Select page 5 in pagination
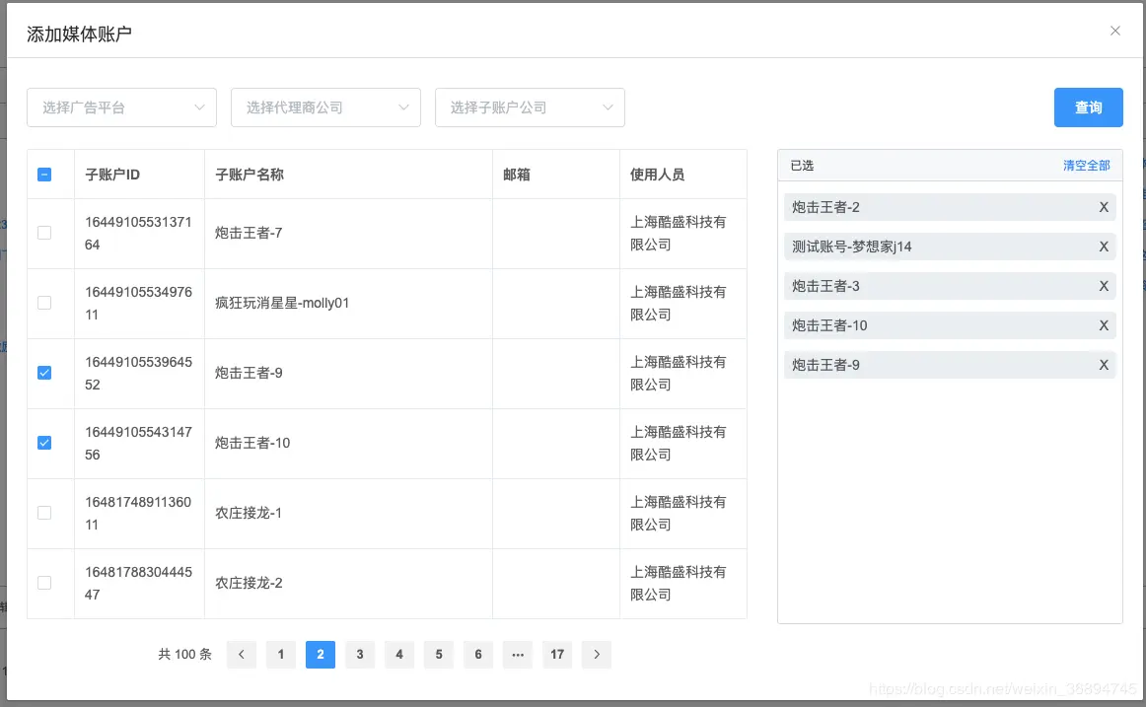Screen dimensions: 1146x707 438,654
